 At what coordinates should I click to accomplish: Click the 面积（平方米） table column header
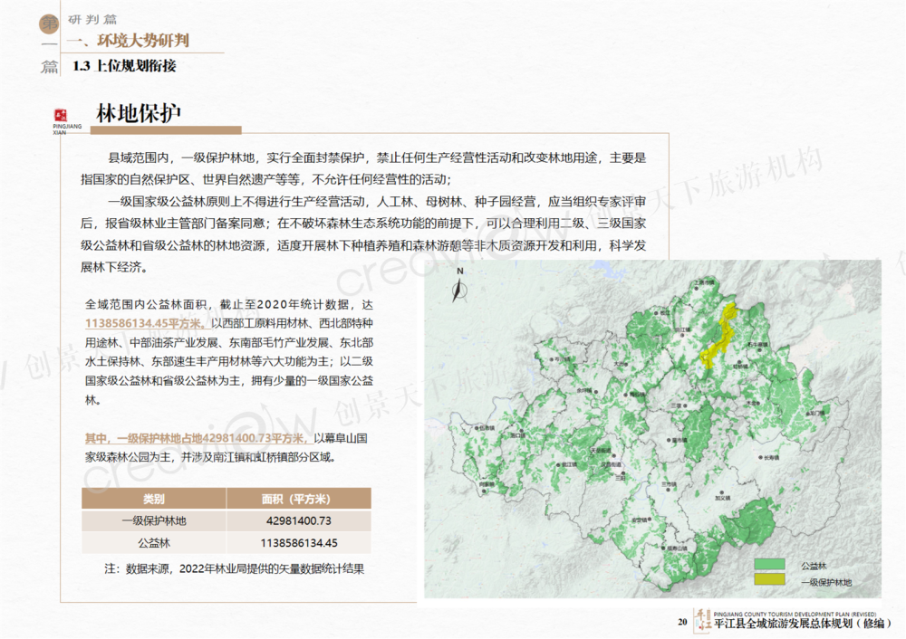tap(299, 500)
